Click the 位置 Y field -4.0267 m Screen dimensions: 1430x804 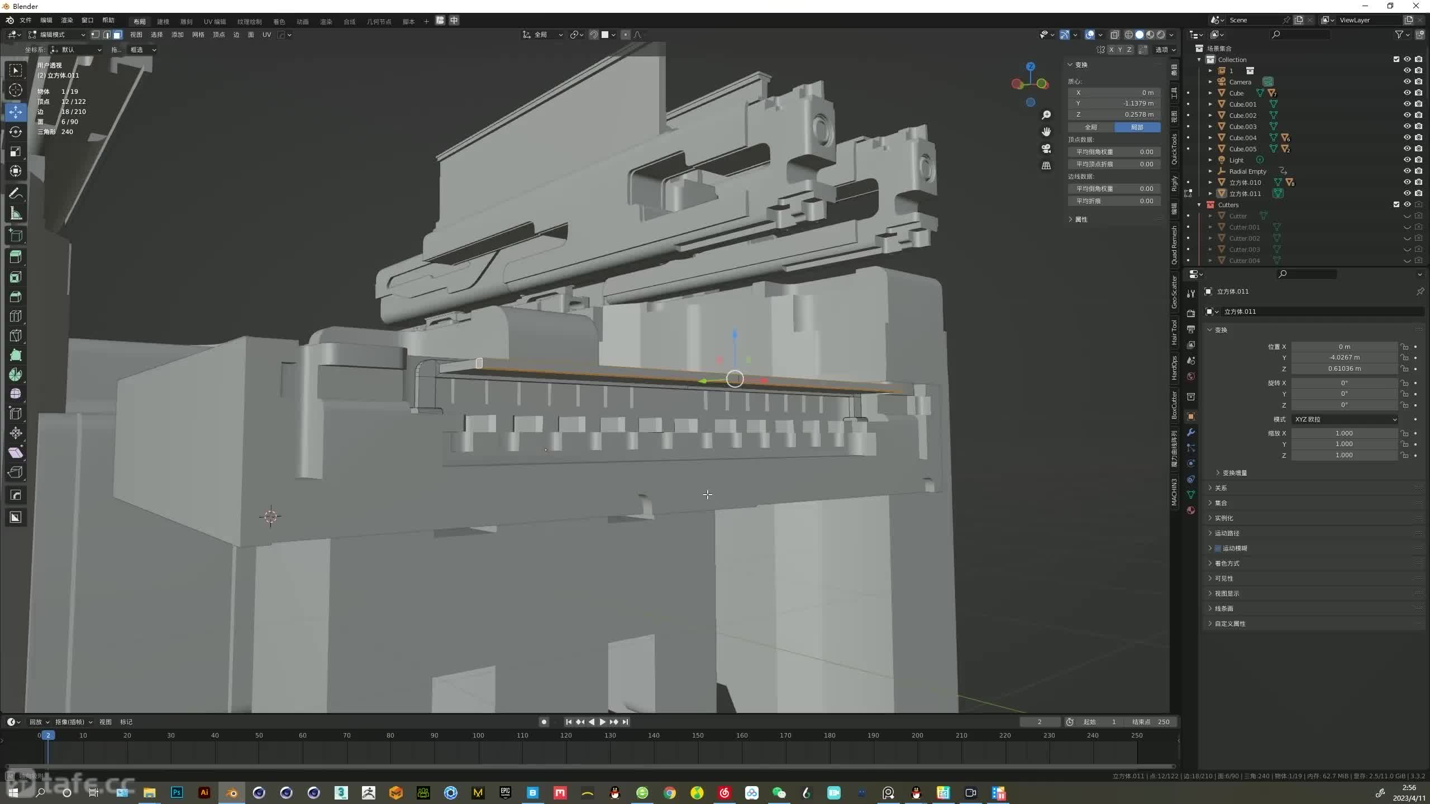tap(1345, 357)
